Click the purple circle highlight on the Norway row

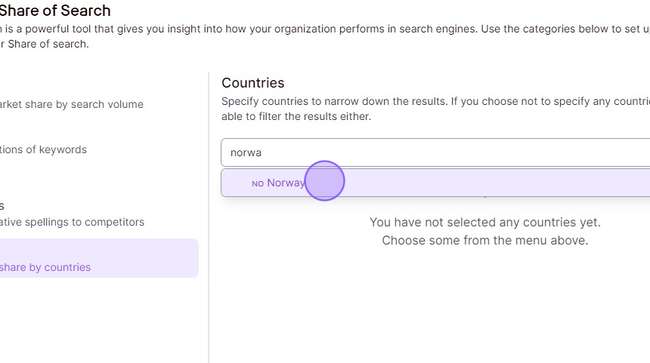click(x=324, y=181)
